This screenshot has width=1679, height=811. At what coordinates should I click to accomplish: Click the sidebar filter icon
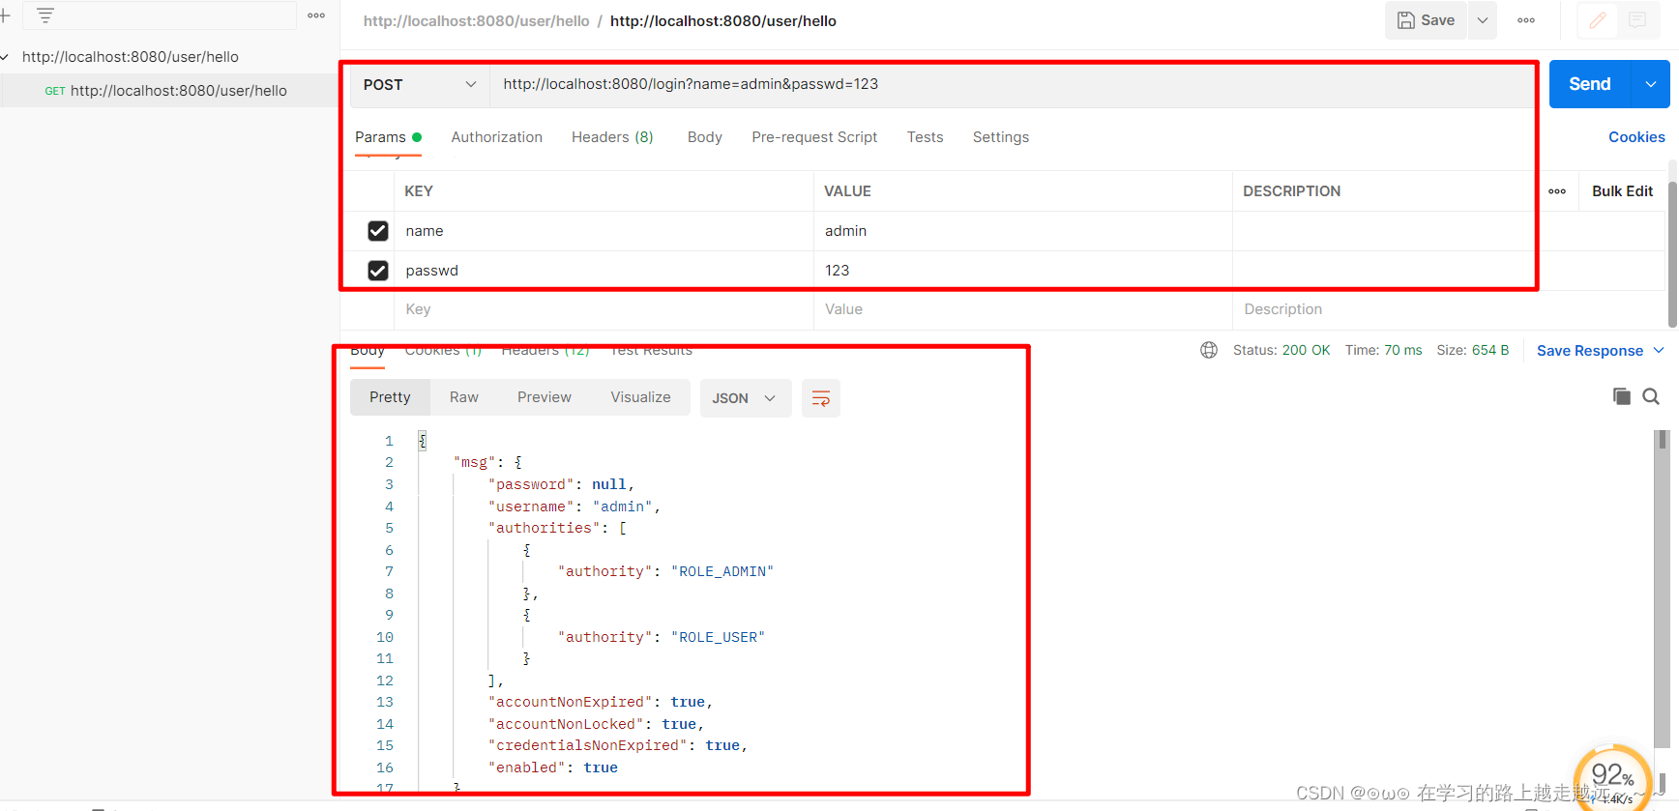45,15
